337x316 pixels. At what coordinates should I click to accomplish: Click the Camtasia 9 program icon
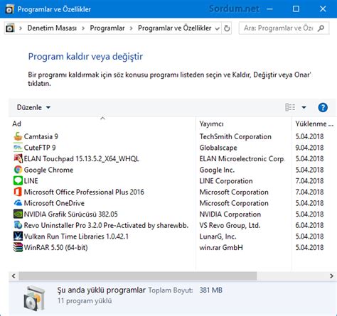pos(18,136)
